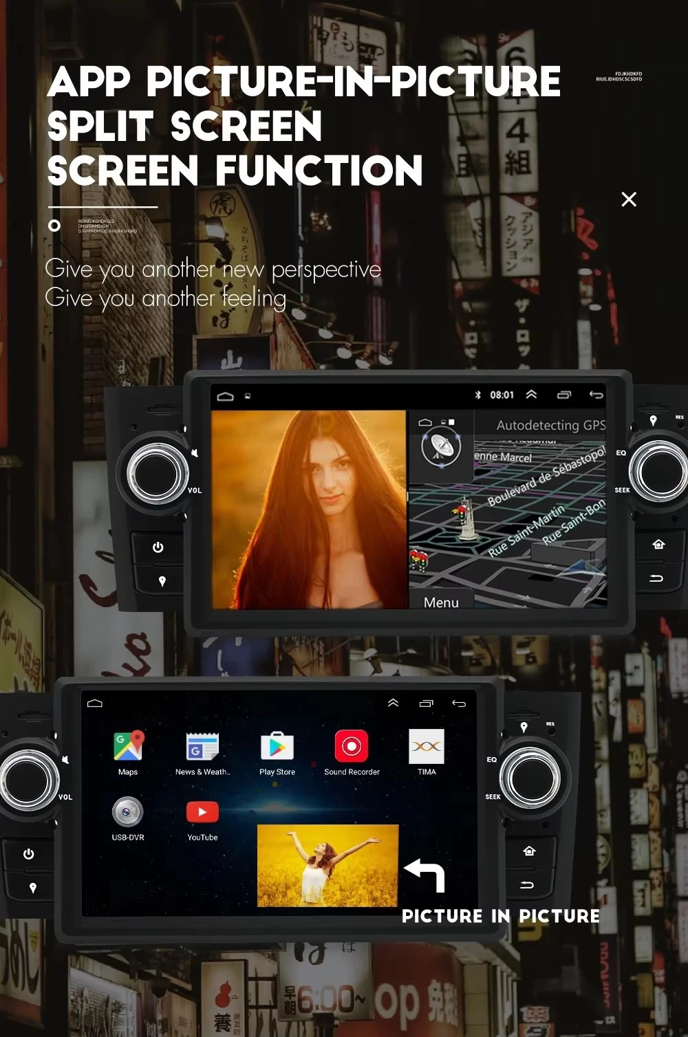
Task: Push the hardware back button on the bottom stereo
Action: (527, 885)
